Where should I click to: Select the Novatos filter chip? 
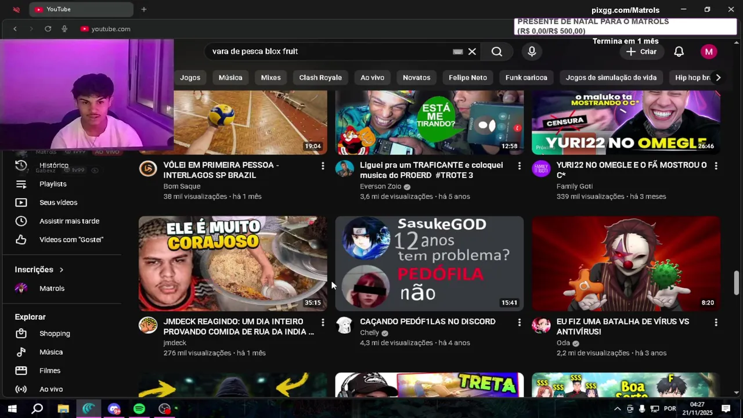[x=417, y=77]
